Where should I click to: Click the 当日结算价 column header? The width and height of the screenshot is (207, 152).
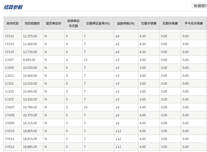point(32,23)
